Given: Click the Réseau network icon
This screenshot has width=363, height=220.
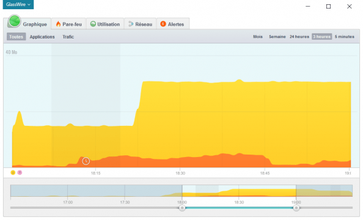Looking at the screenshot, I should [131, 24].
